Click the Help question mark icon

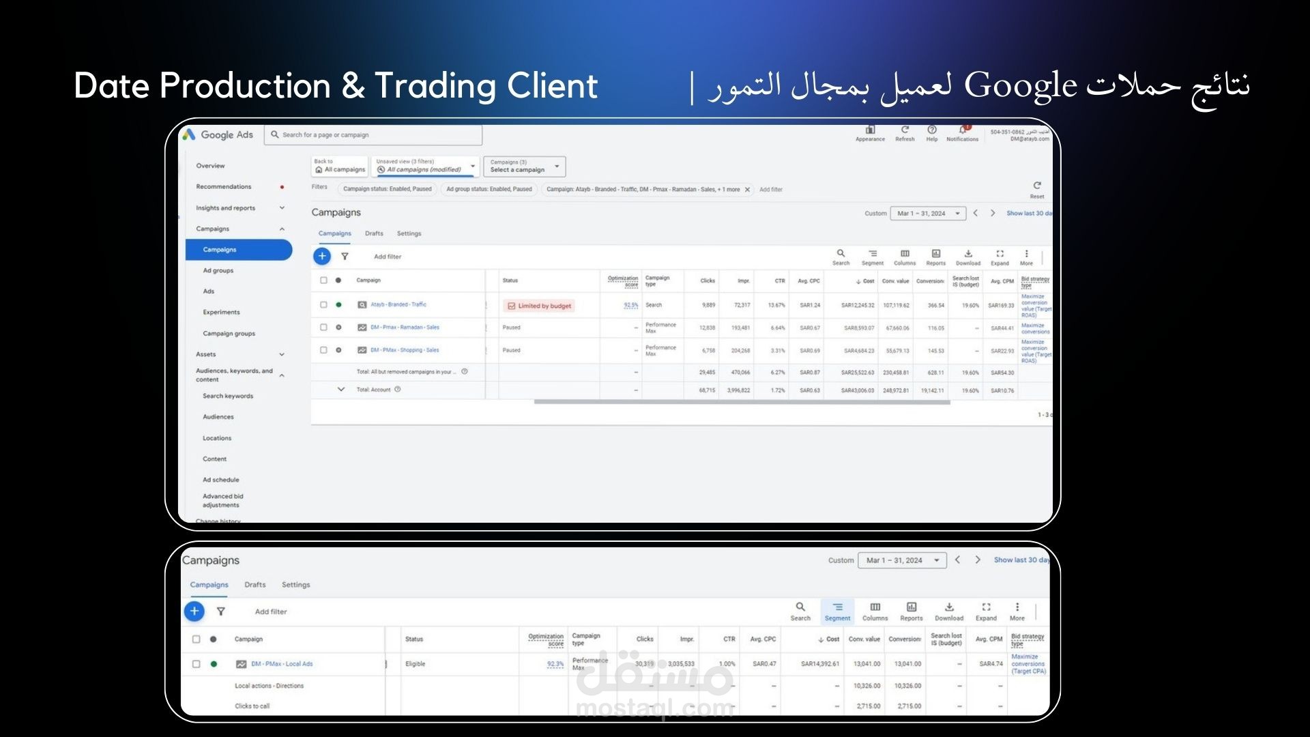(932, 130)
